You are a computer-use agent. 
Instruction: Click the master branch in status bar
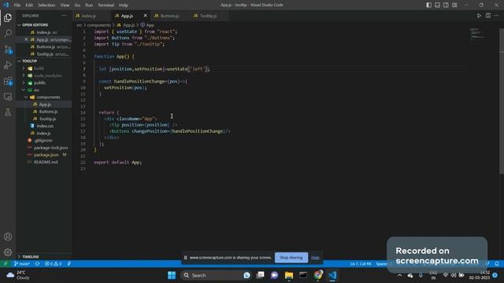tap(22, 264)
